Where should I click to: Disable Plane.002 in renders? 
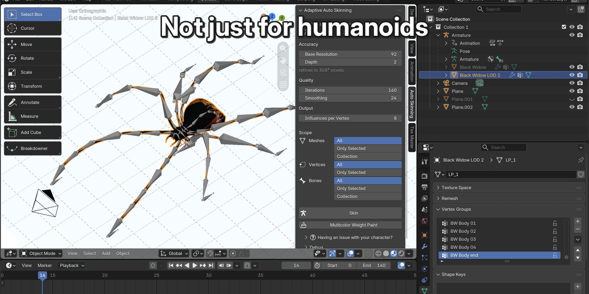(x=580, y=107)
